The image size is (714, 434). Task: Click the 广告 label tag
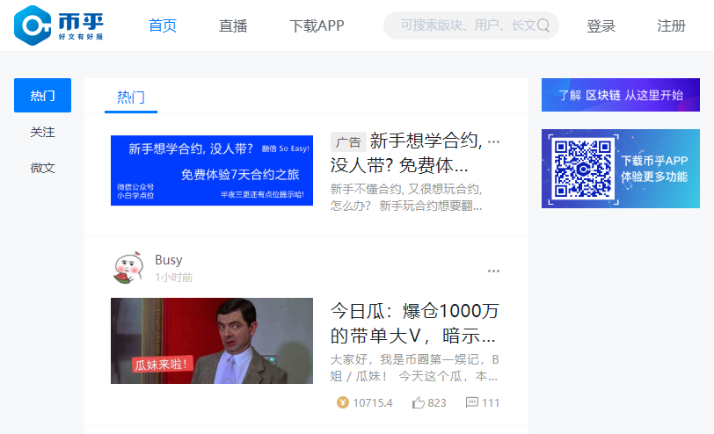tap(349, 142)
